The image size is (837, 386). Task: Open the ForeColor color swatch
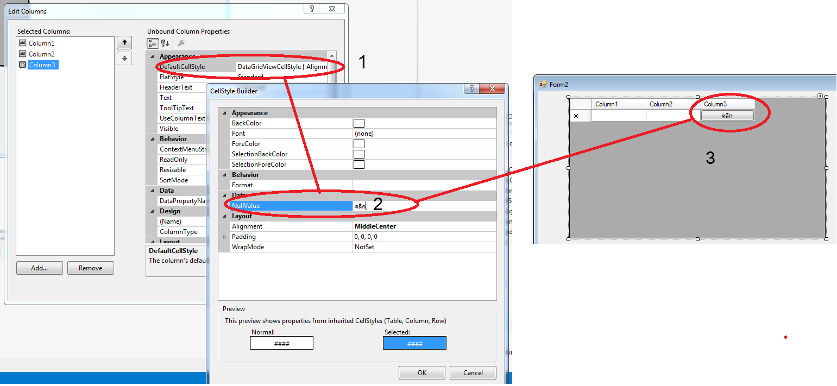pos(359,144)
